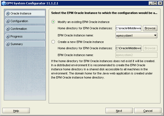Screen dimensions: 164x116
Task: Open the Configuration step in sidebar
Action: tap(19, 21)
